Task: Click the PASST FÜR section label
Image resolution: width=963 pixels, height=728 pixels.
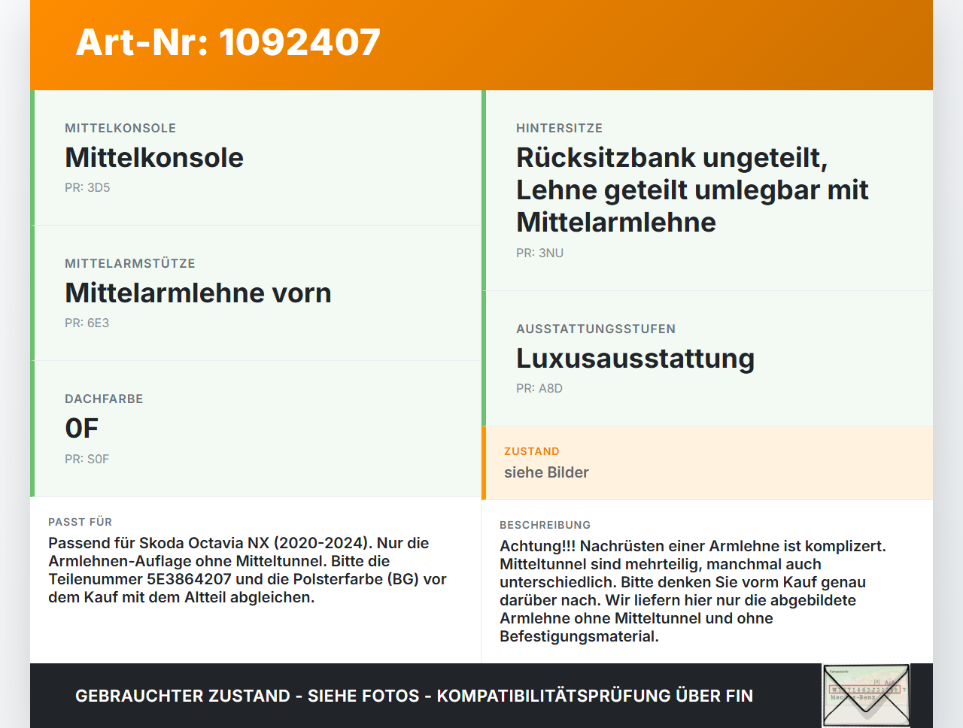Action: click(80, 522)
